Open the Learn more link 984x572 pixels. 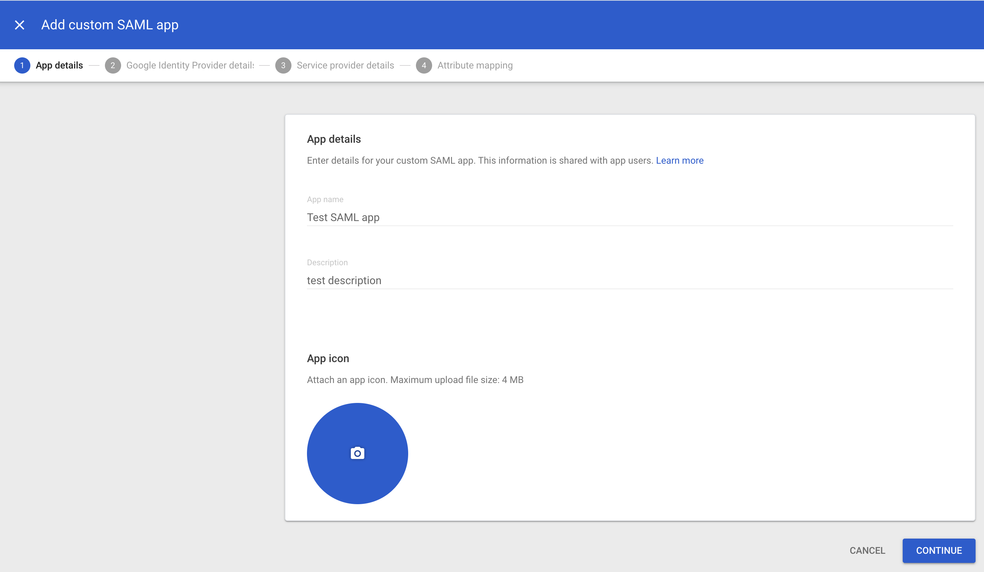[679, 161]
